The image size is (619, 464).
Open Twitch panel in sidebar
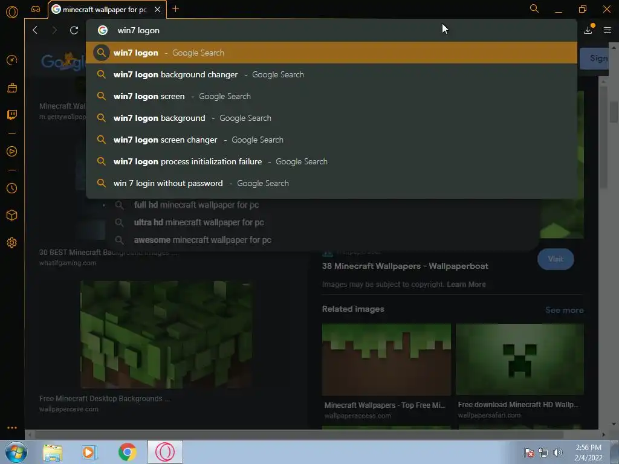12,115
